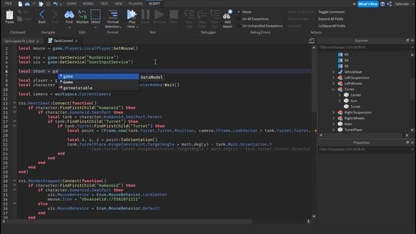Image resolution: width=416 pixels, height=234 pixels.
Task: Click Toggle Comment action
Action: (331, 12)
